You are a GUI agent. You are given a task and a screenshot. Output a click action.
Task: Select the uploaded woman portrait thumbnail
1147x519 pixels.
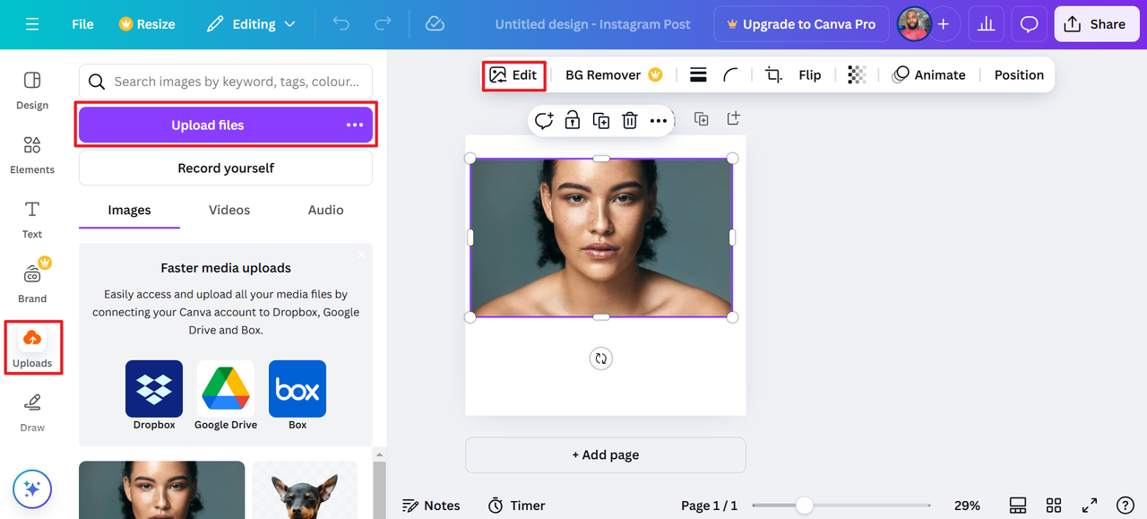coord(161,489)
